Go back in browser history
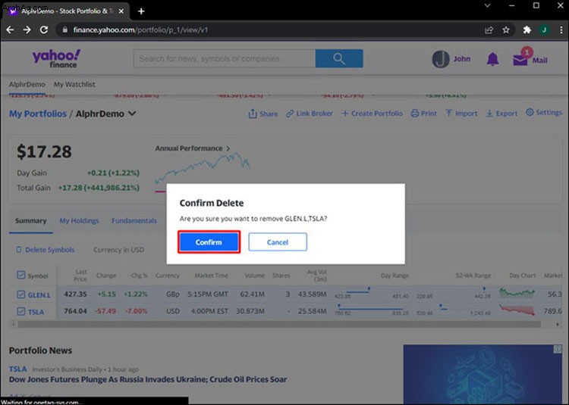Image resolution: width=569 pixels, height=405 pixels. pos(10,30)
